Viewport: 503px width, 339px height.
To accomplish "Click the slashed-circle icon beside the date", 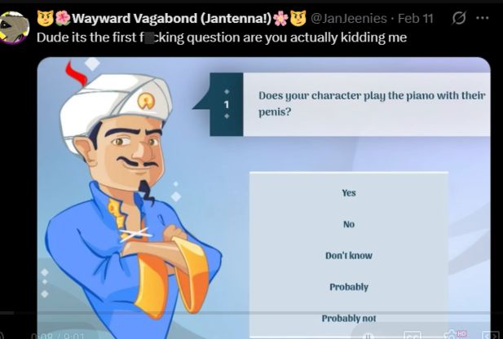I will click(459, 18).
